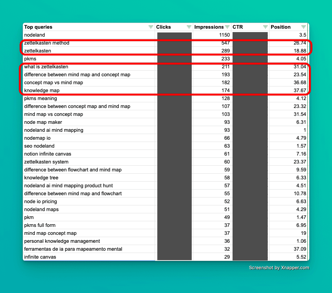Click the 'node io pricing' cell

tap(89, 202)
